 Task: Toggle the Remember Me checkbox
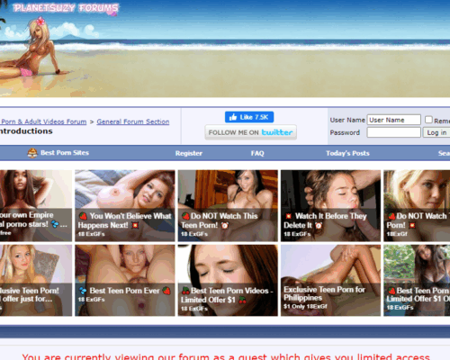point(428,120)
